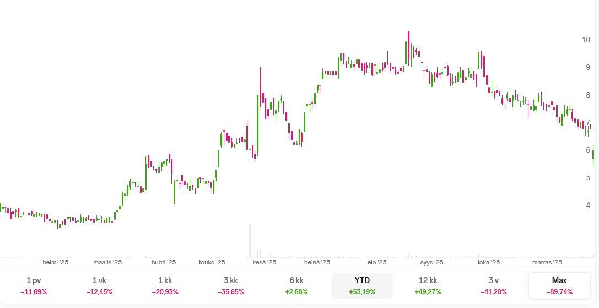Click the tallest volume bar
The height and width of the screenshot is (308, 599).
(250, 240)
